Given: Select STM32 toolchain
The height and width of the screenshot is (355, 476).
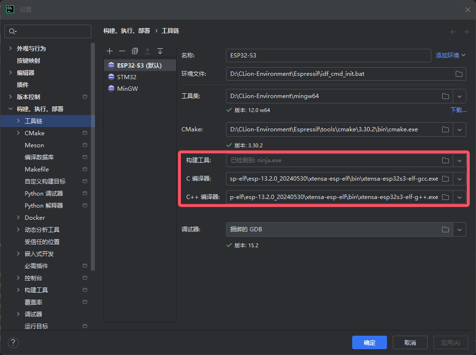Looking at the screenshot, I should pyautogui.click(x=140, y=77).
